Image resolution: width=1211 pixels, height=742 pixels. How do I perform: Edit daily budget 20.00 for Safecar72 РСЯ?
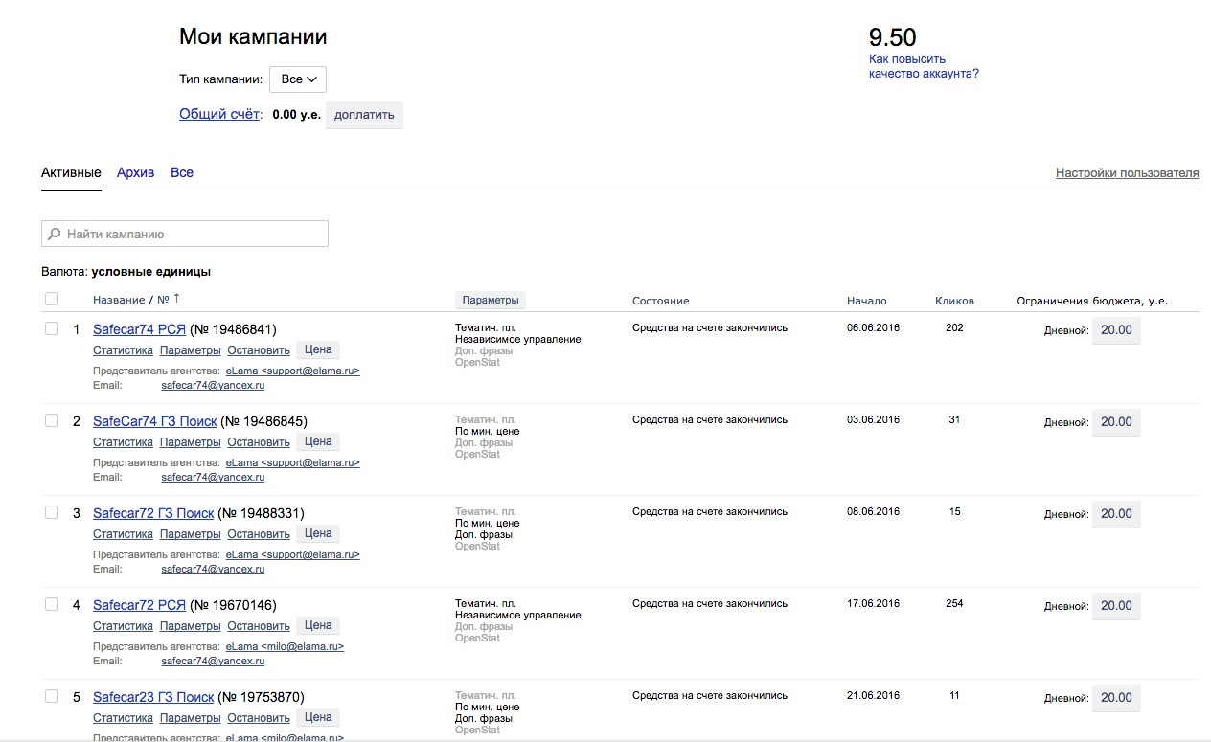1116,606
